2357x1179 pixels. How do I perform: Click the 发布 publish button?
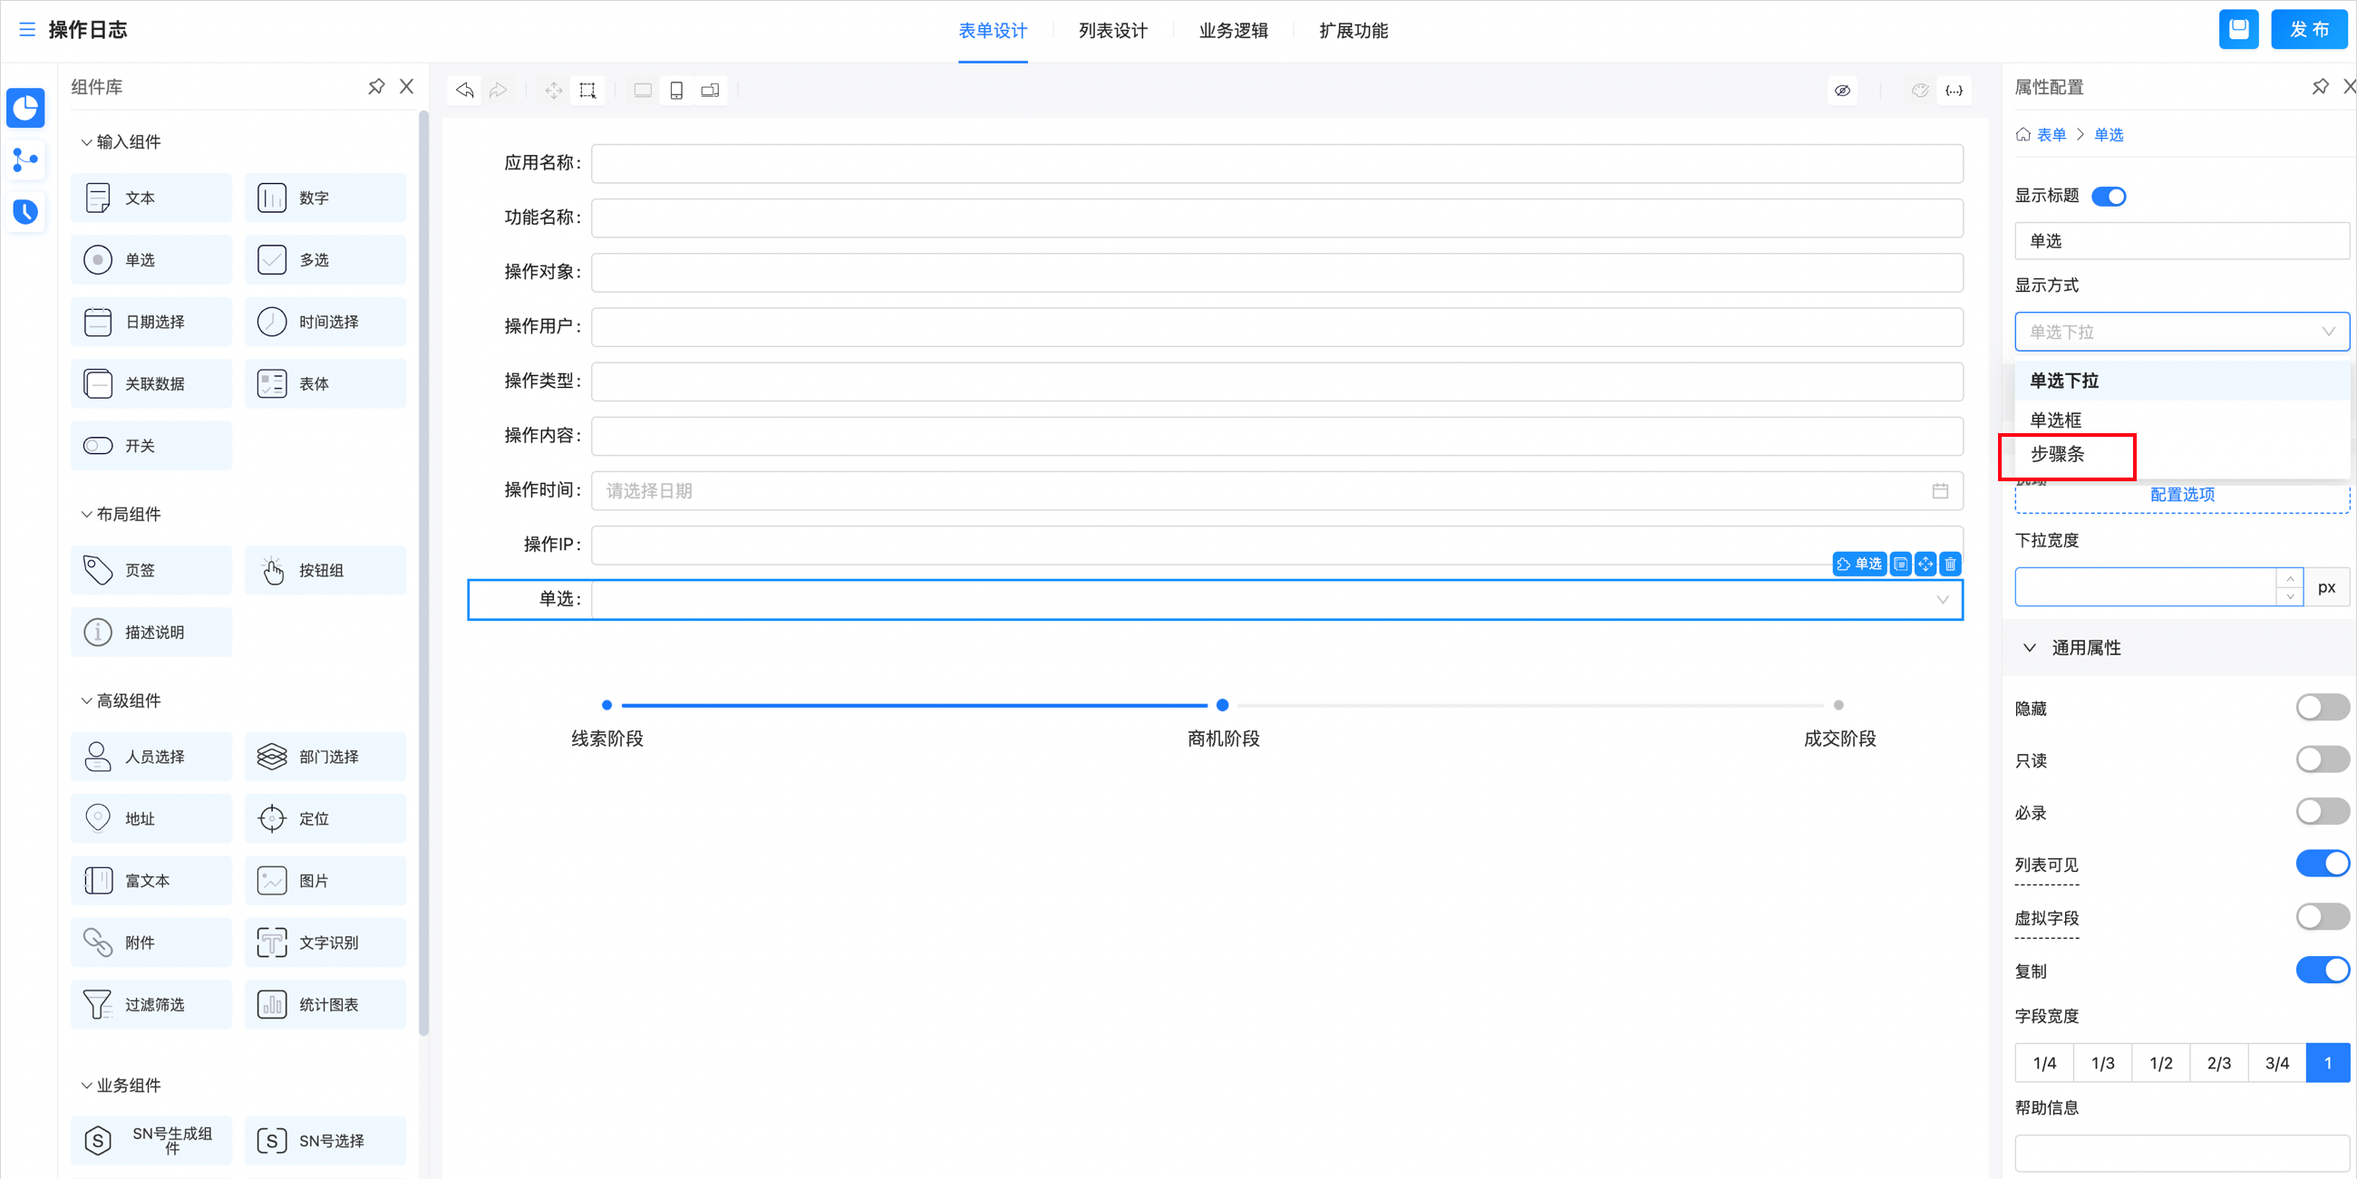tap(2309, 29)
